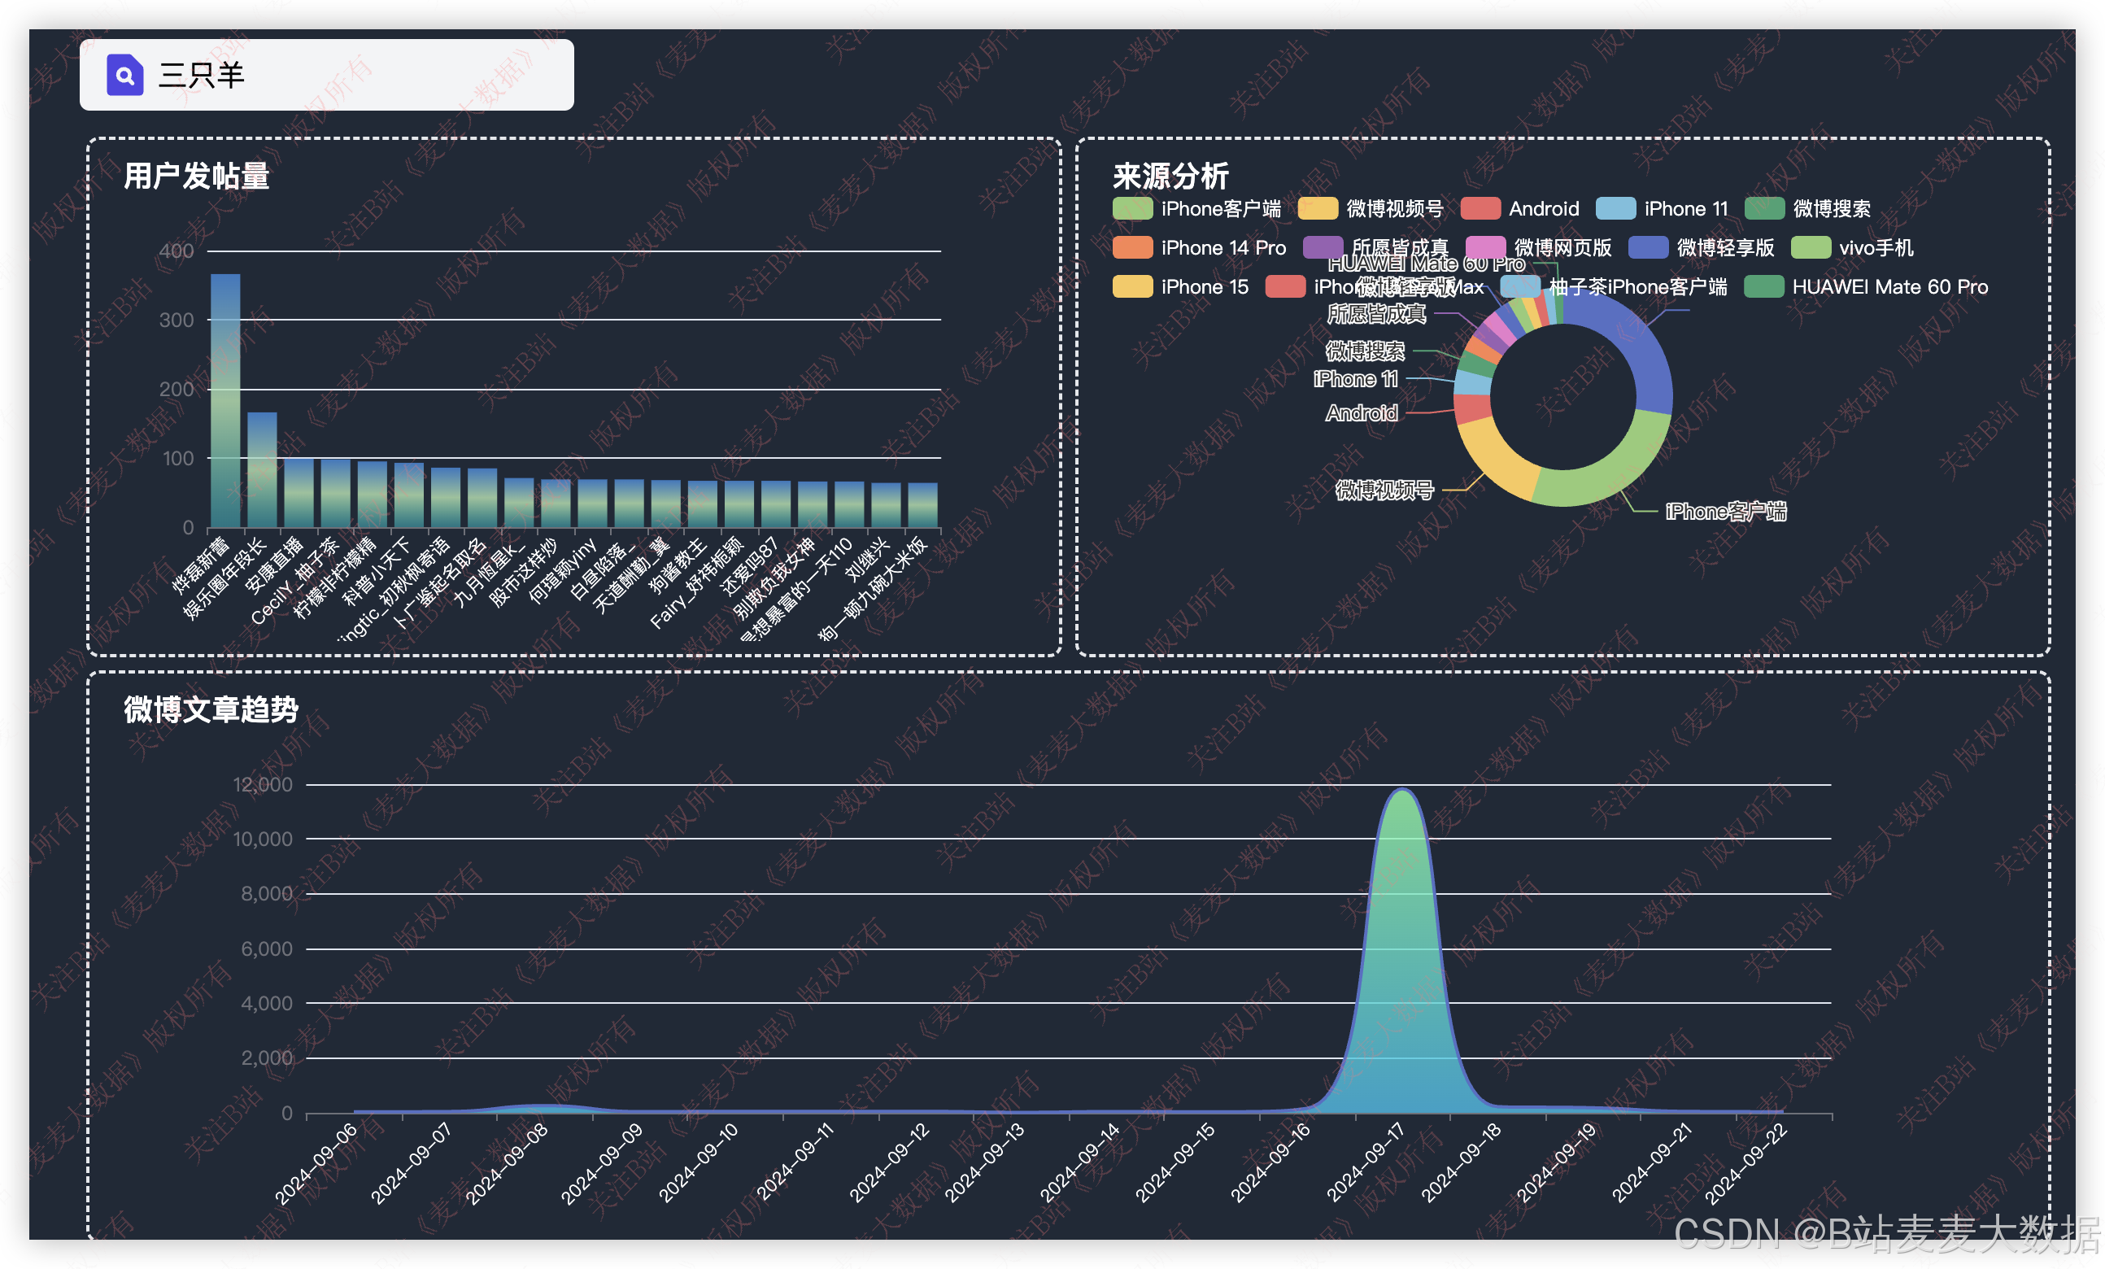The image size is (2105, 1269).
Task: Hide the 微博轻享版 series via legend
Action: [x=1648, y=248]
